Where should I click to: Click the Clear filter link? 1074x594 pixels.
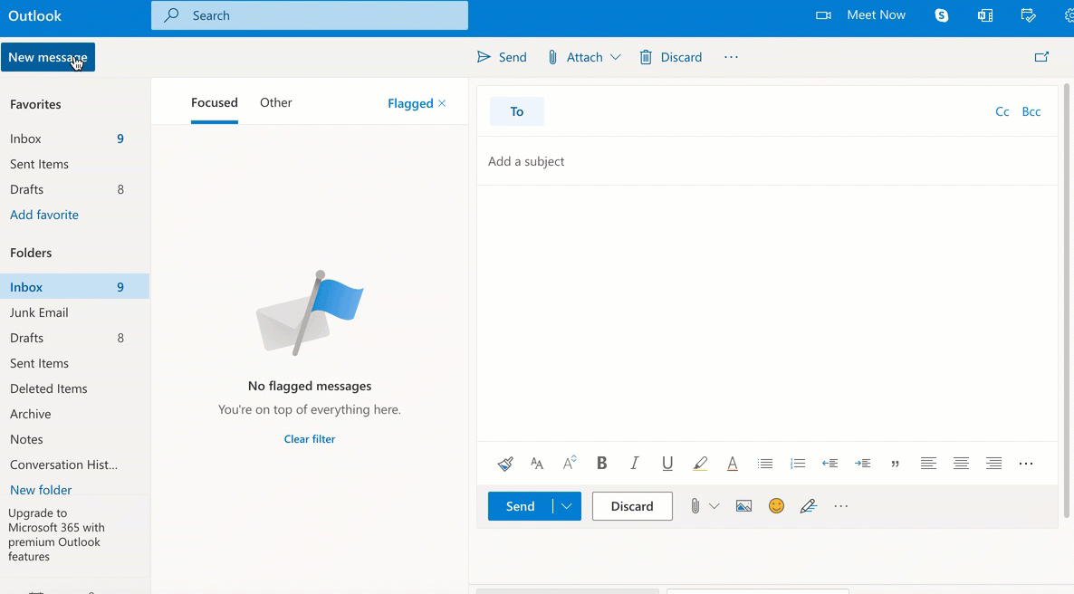coord(310,439)
